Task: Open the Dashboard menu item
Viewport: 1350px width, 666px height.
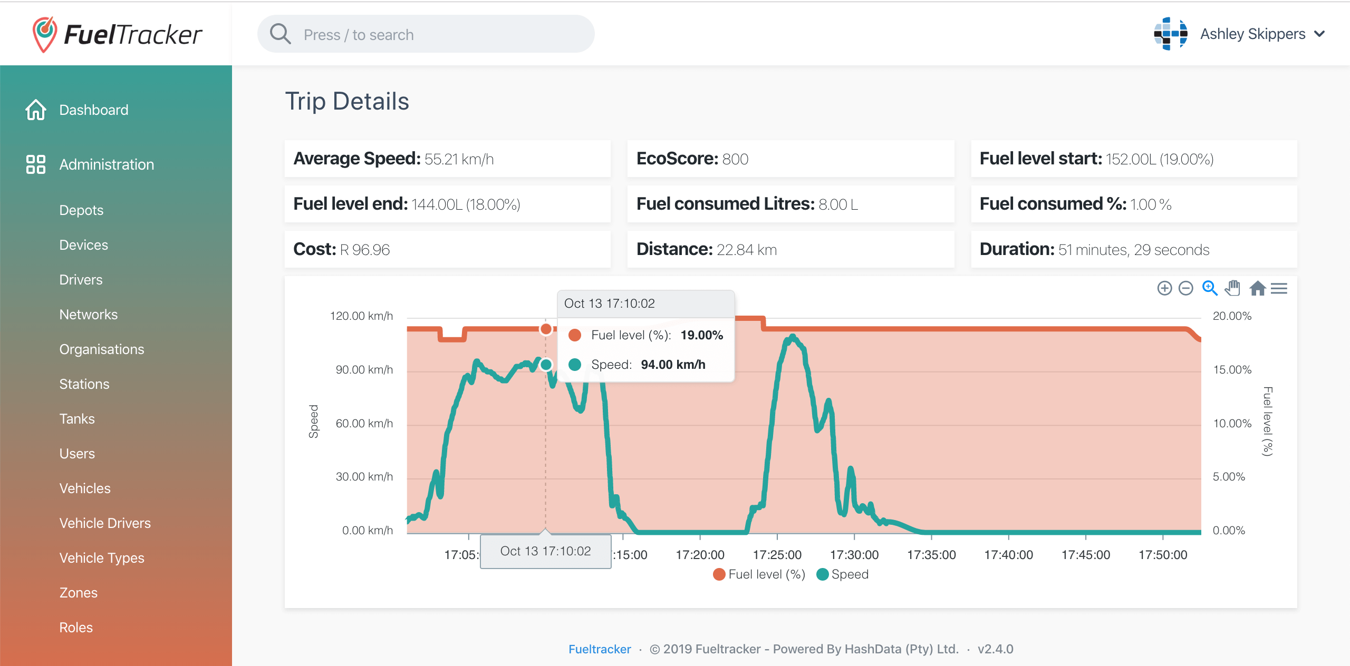Action: coord(94,110)
